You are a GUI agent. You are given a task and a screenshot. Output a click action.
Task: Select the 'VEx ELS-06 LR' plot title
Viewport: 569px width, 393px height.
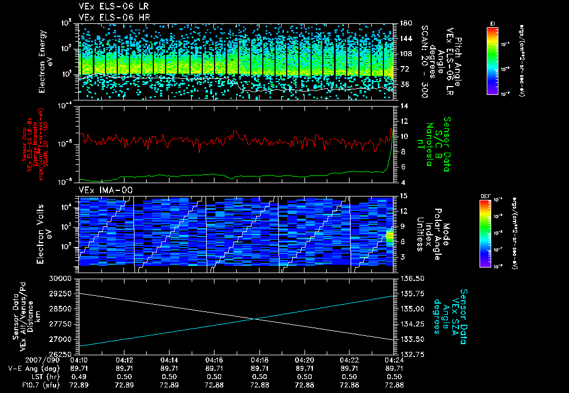point(113,6)
